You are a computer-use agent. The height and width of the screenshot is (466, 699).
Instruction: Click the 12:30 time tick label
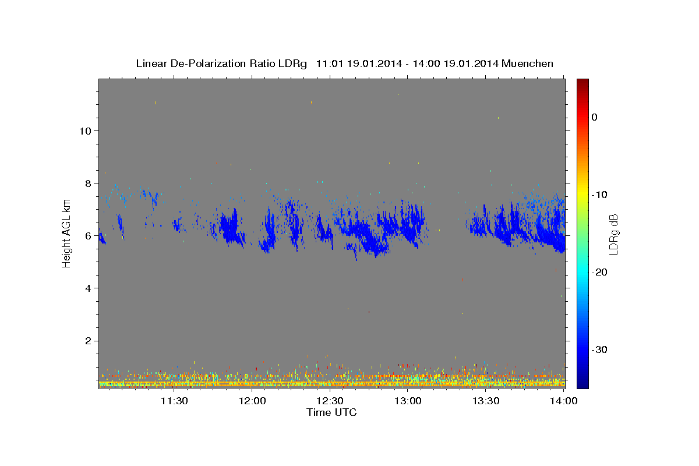point(330,401)
